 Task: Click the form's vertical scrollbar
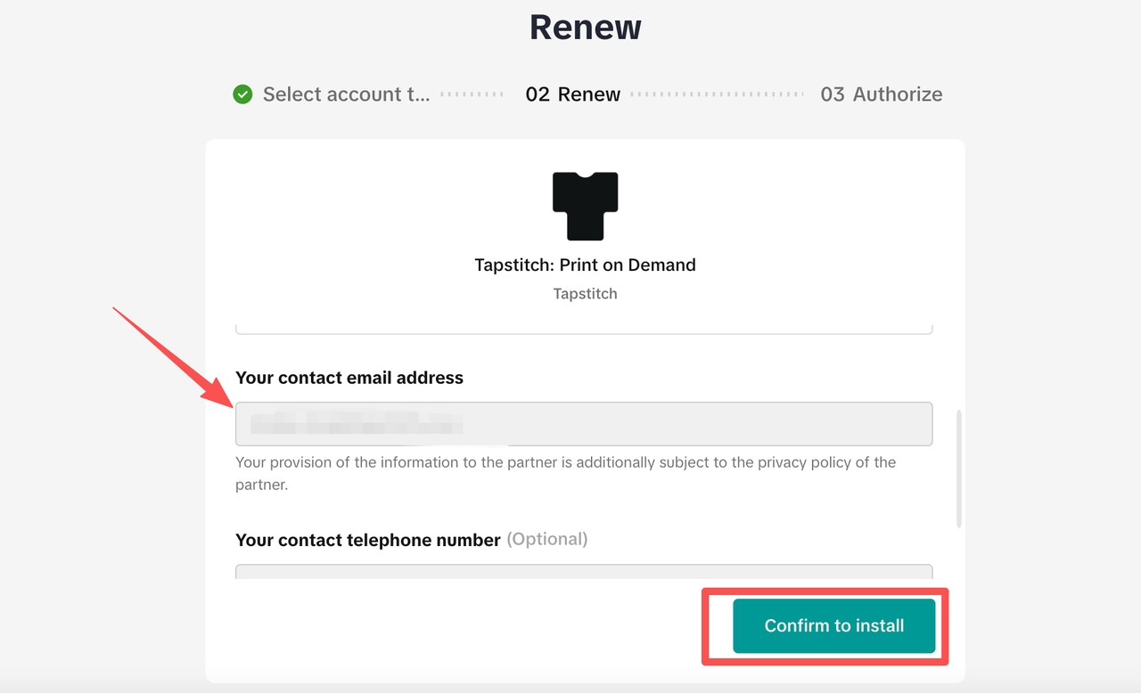pyautogui.click(x=959, y=469)
